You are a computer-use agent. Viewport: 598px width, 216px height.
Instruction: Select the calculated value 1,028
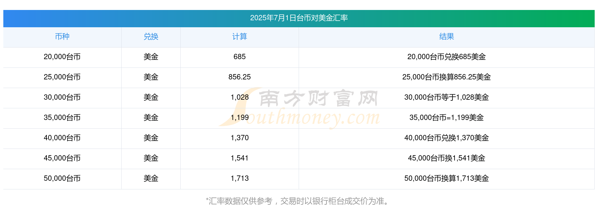click(240, 97)
